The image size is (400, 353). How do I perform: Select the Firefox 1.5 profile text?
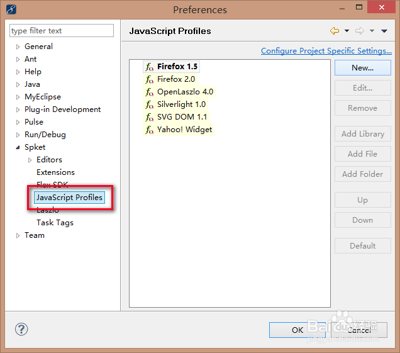pyautogui.click(x=177, y=67)
